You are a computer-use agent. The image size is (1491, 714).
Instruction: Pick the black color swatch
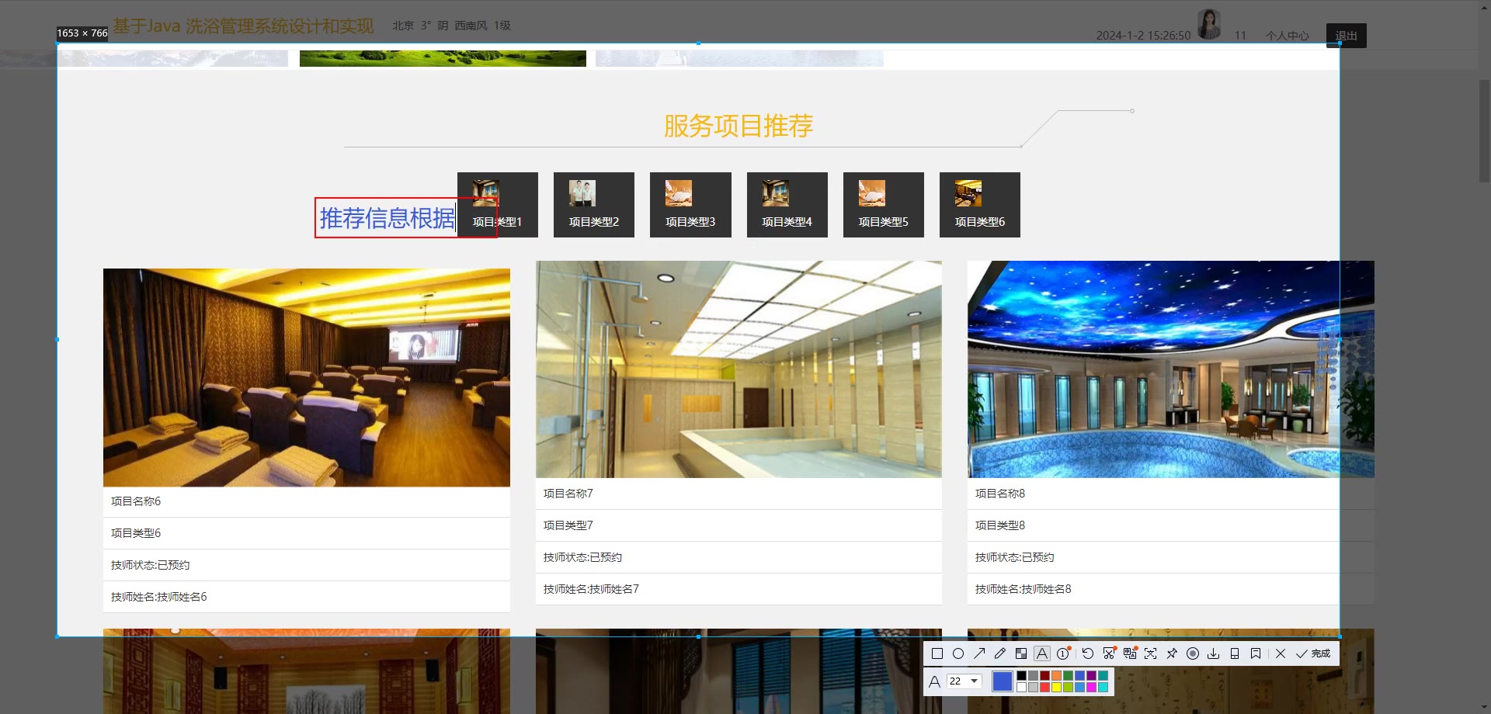1021,675
